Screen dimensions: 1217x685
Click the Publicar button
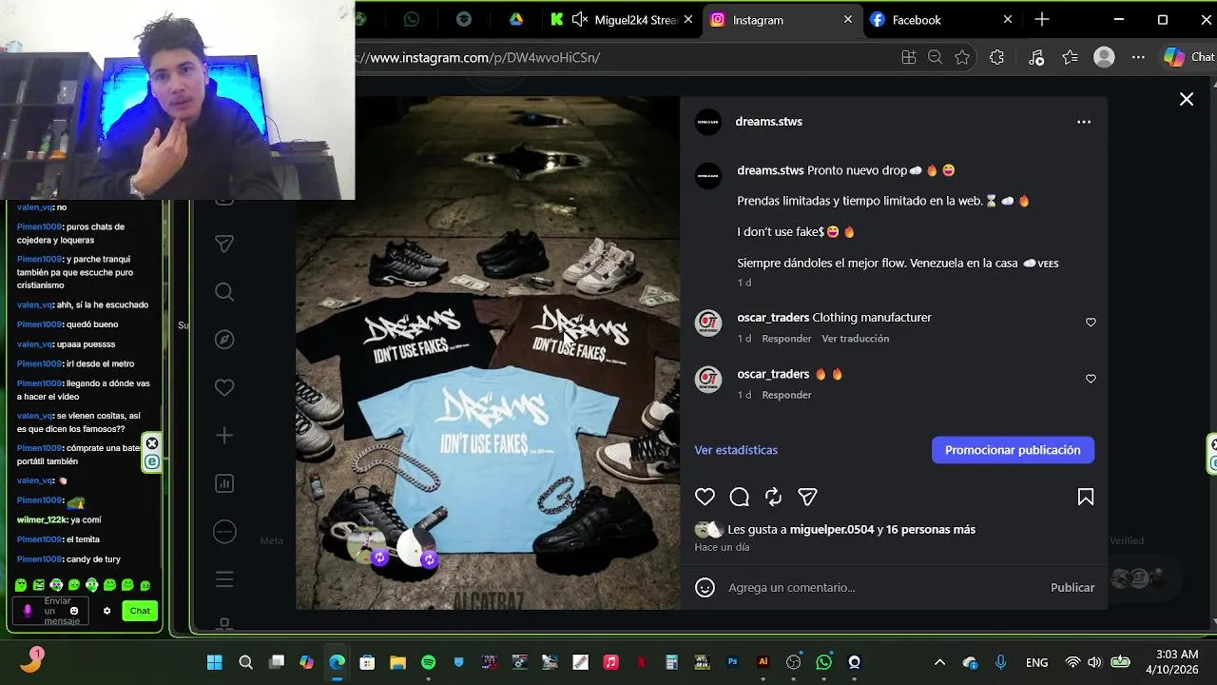coord(1072,587)
